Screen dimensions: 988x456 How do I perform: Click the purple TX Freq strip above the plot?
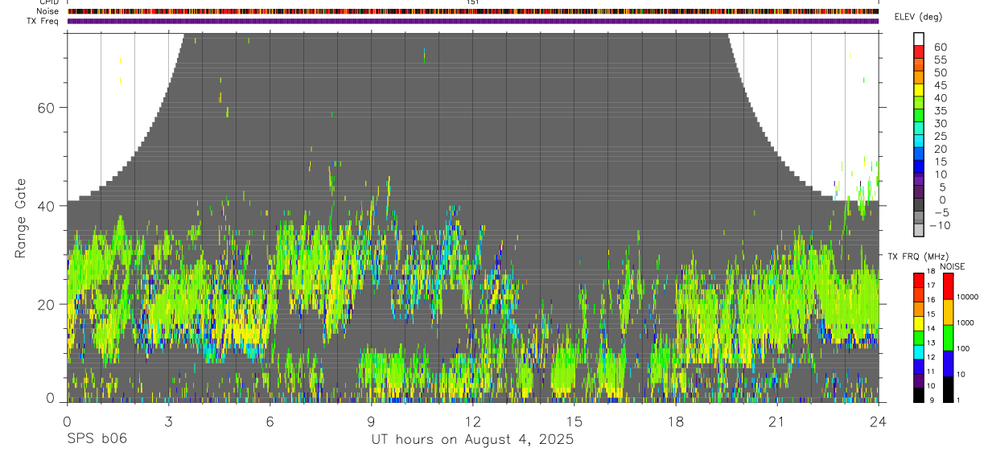pos(472,21)
